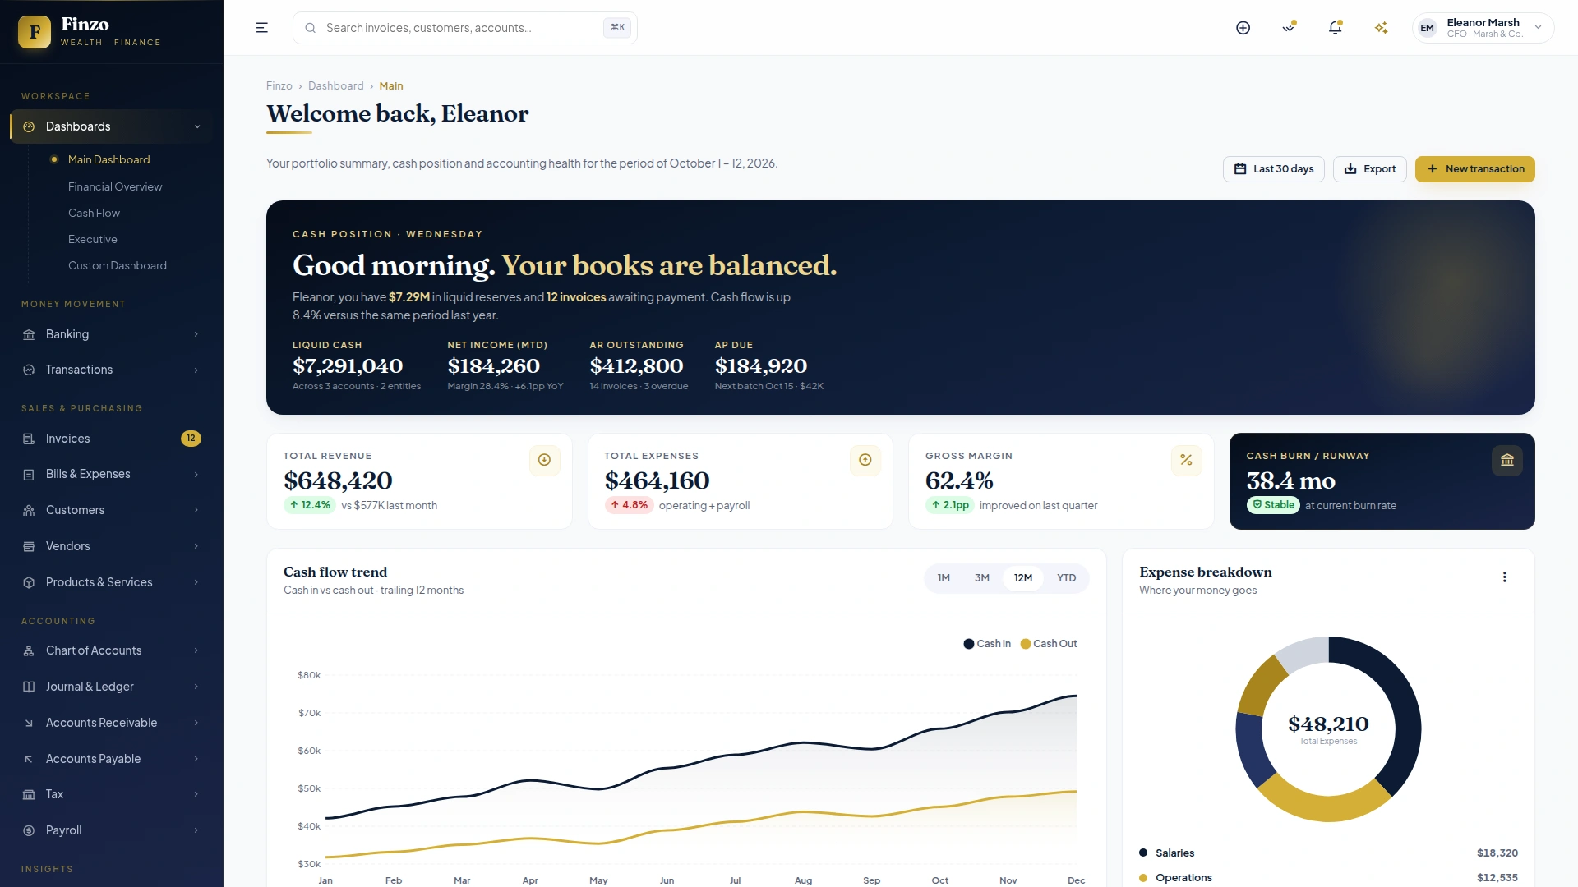This screenshot has width=1578, height=887.
Task: Click the EM user avatar
Action: pos(1428,28)
